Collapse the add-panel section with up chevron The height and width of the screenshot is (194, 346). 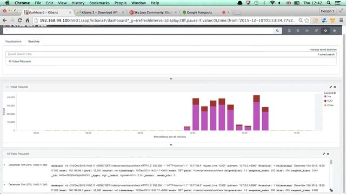click(x=171, y=79)
